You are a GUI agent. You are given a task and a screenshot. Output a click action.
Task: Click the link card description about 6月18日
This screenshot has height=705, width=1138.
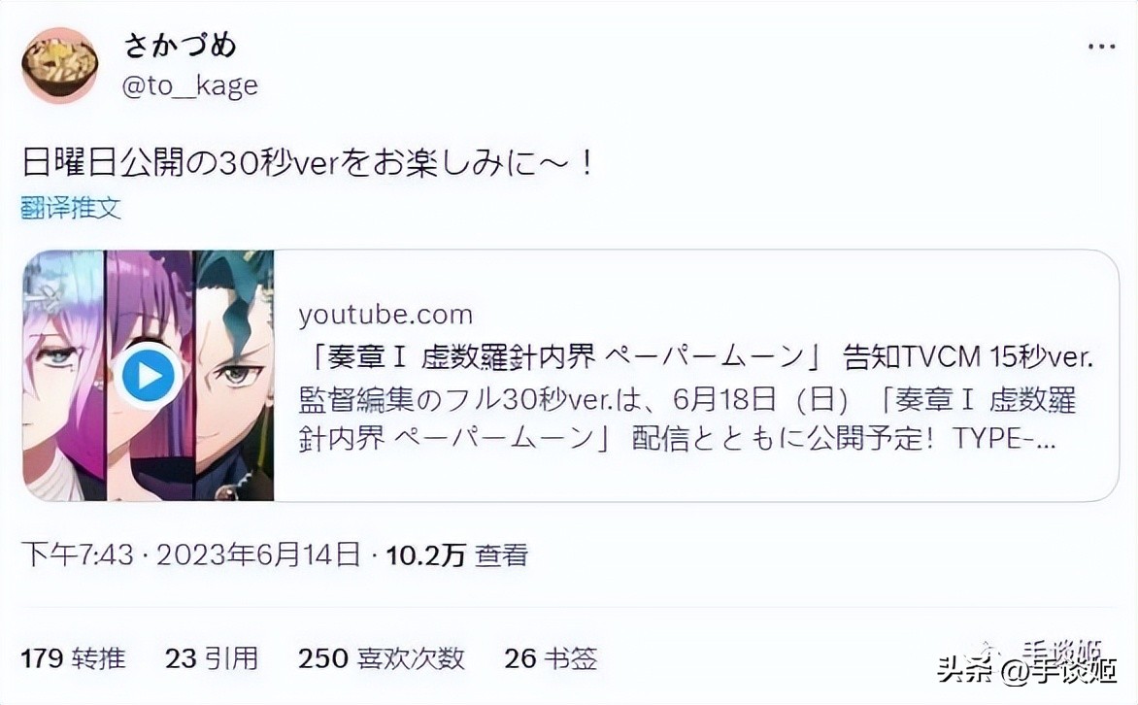(x=686, y=419)
